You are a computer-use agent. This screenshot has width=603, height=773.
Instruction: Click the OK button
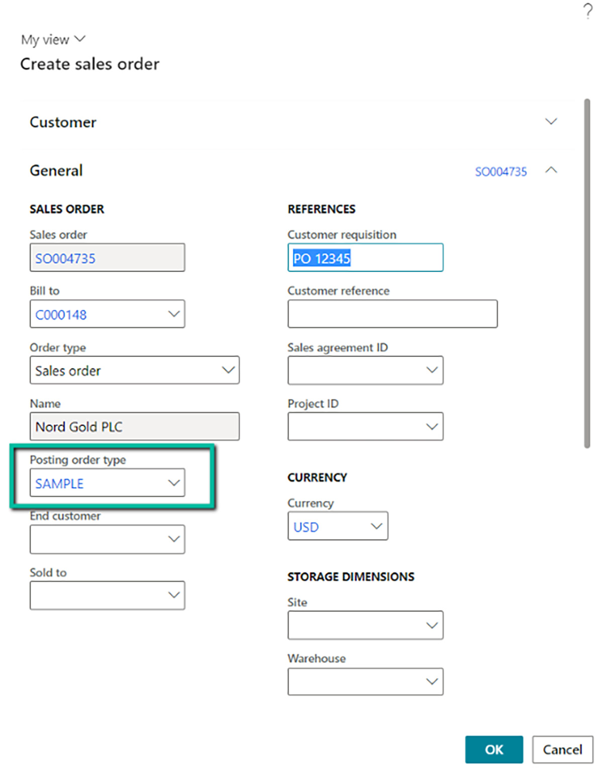tap(494, 749)
